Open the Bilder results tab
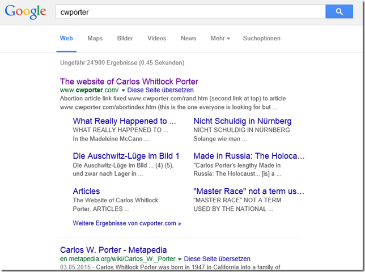This screenshot has width=365, height=272. coord(125,39)
